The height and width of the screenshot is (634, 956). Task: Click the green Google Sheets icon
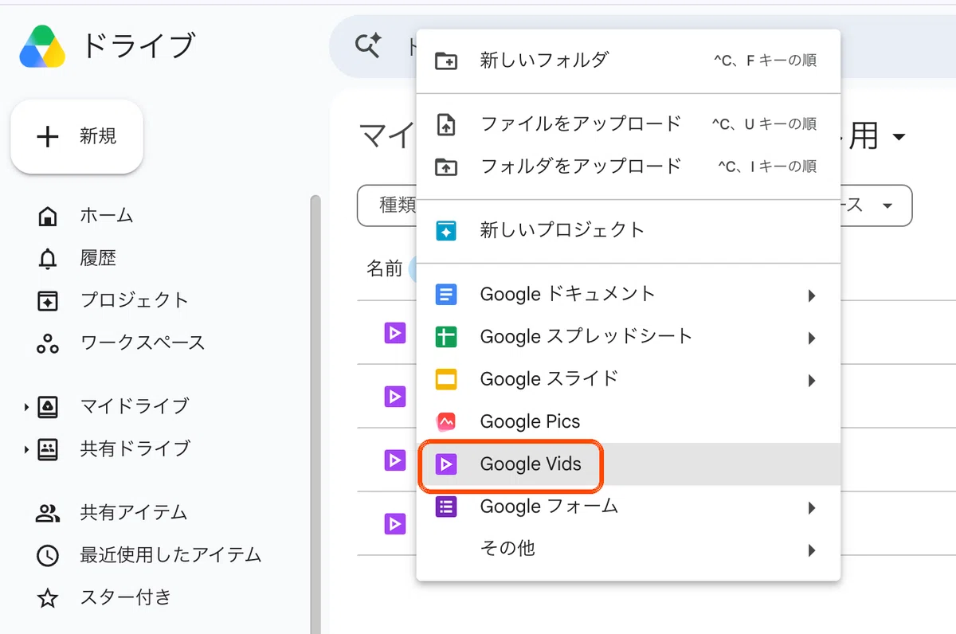(446, 337)
